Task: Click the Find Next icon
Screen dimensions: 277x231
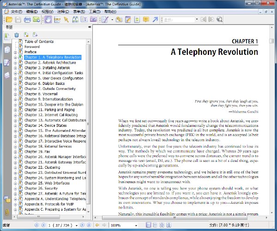Action: (x=211, y=19)
